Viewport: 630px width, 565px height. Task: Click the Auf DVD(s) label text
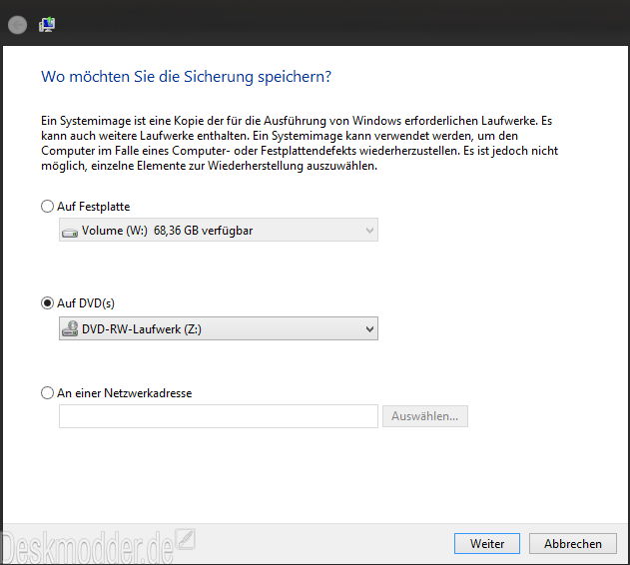[86, 303]
